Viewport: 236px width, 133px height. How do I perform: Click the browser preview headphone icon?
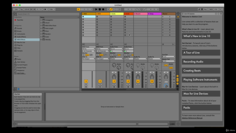[18, 89]
